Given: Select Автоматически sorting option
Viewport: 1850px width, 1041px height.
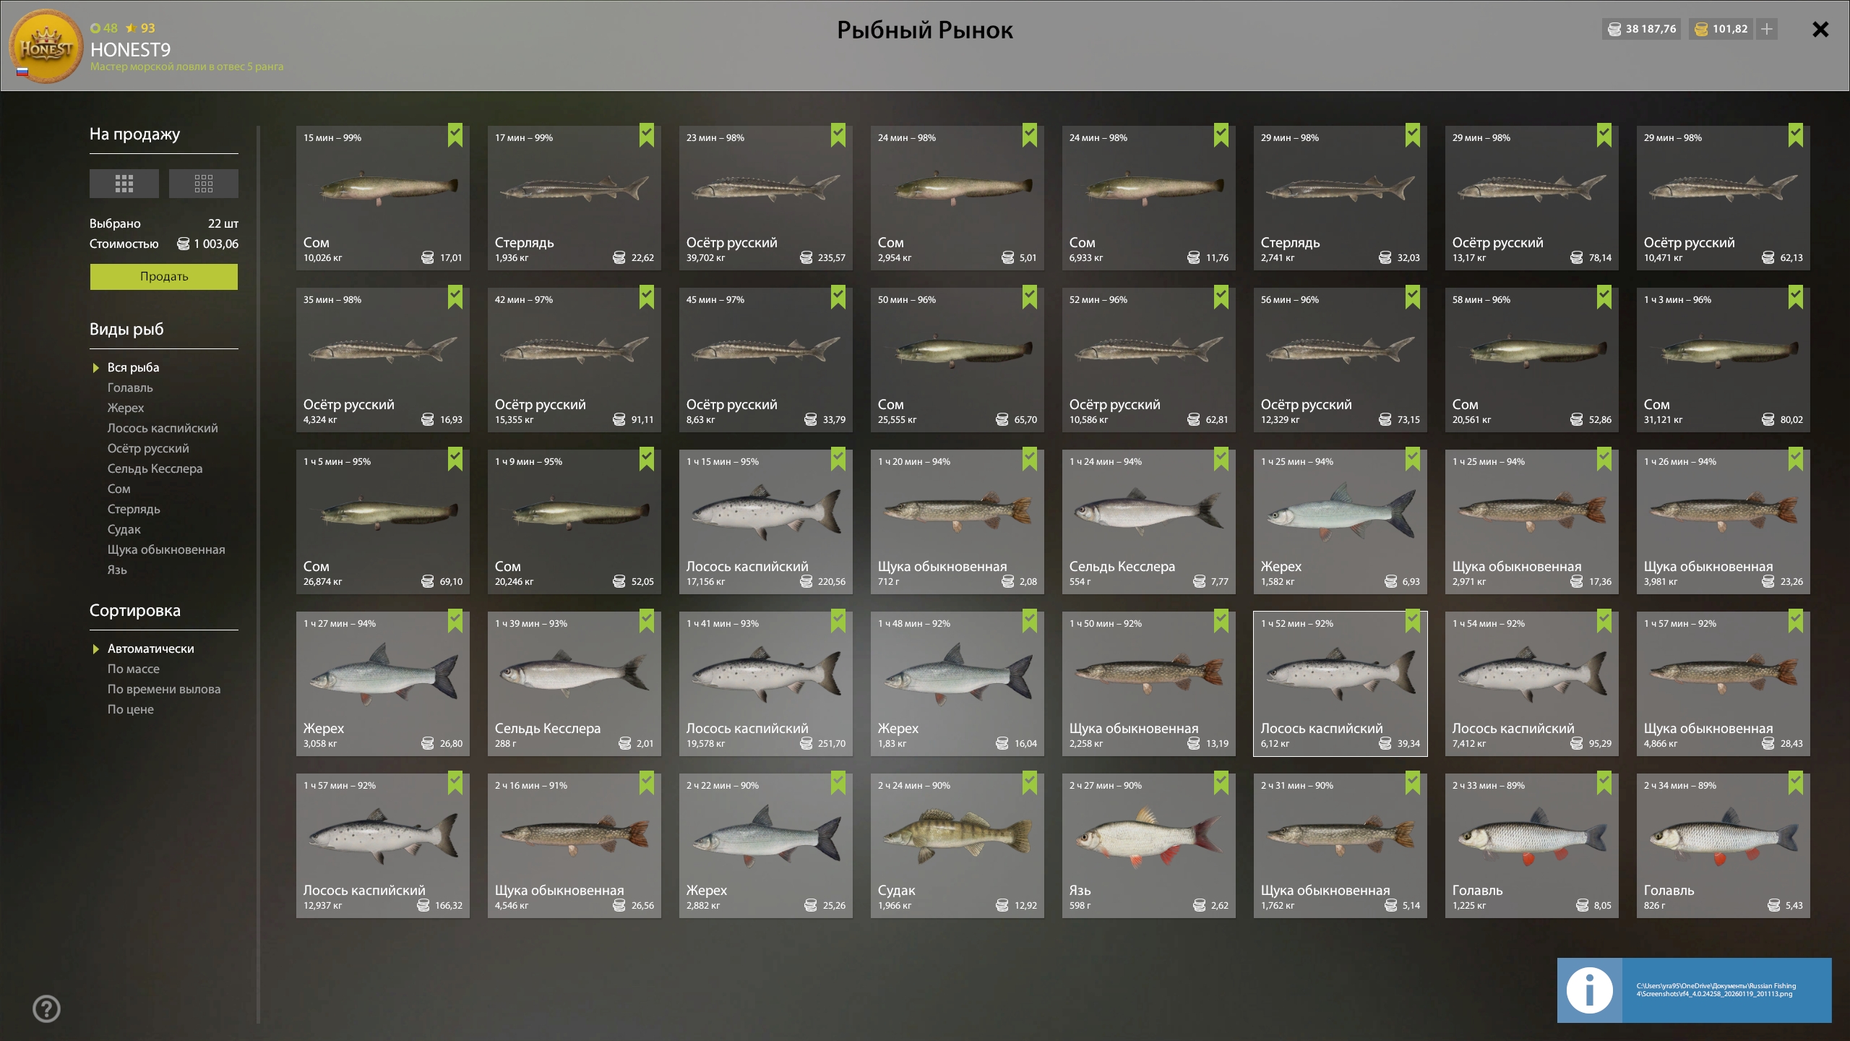Looking at the screenshot, I should click(x=150, y=648).
